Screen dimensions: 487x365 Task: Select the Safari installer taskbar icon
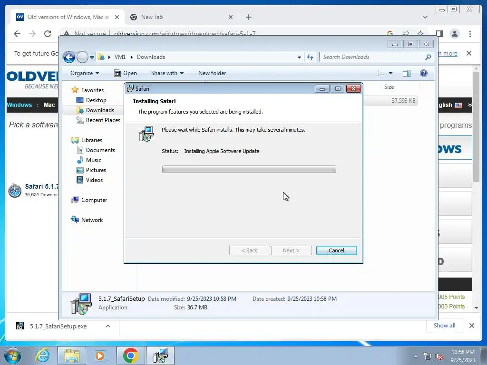pos(160,355)
